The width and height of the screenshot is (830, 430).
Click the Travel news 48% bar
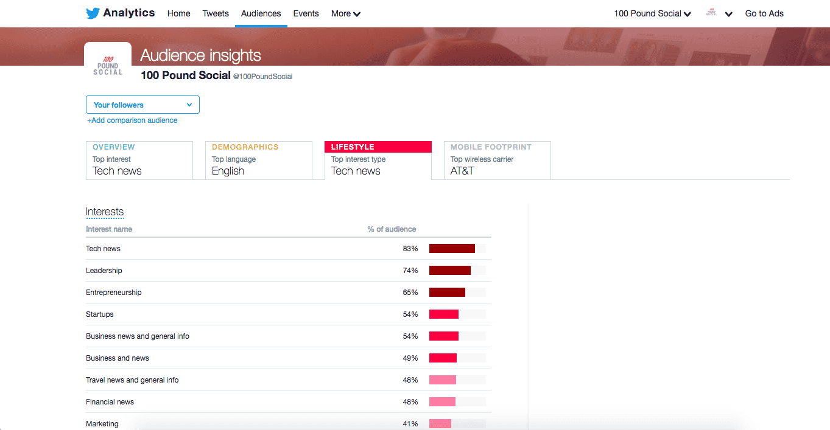click(443, 380)
